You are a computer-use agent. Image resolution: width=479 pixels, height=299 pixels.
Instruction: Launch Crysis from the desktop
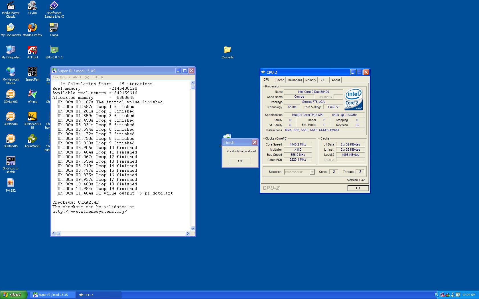(x=32, y=8)
